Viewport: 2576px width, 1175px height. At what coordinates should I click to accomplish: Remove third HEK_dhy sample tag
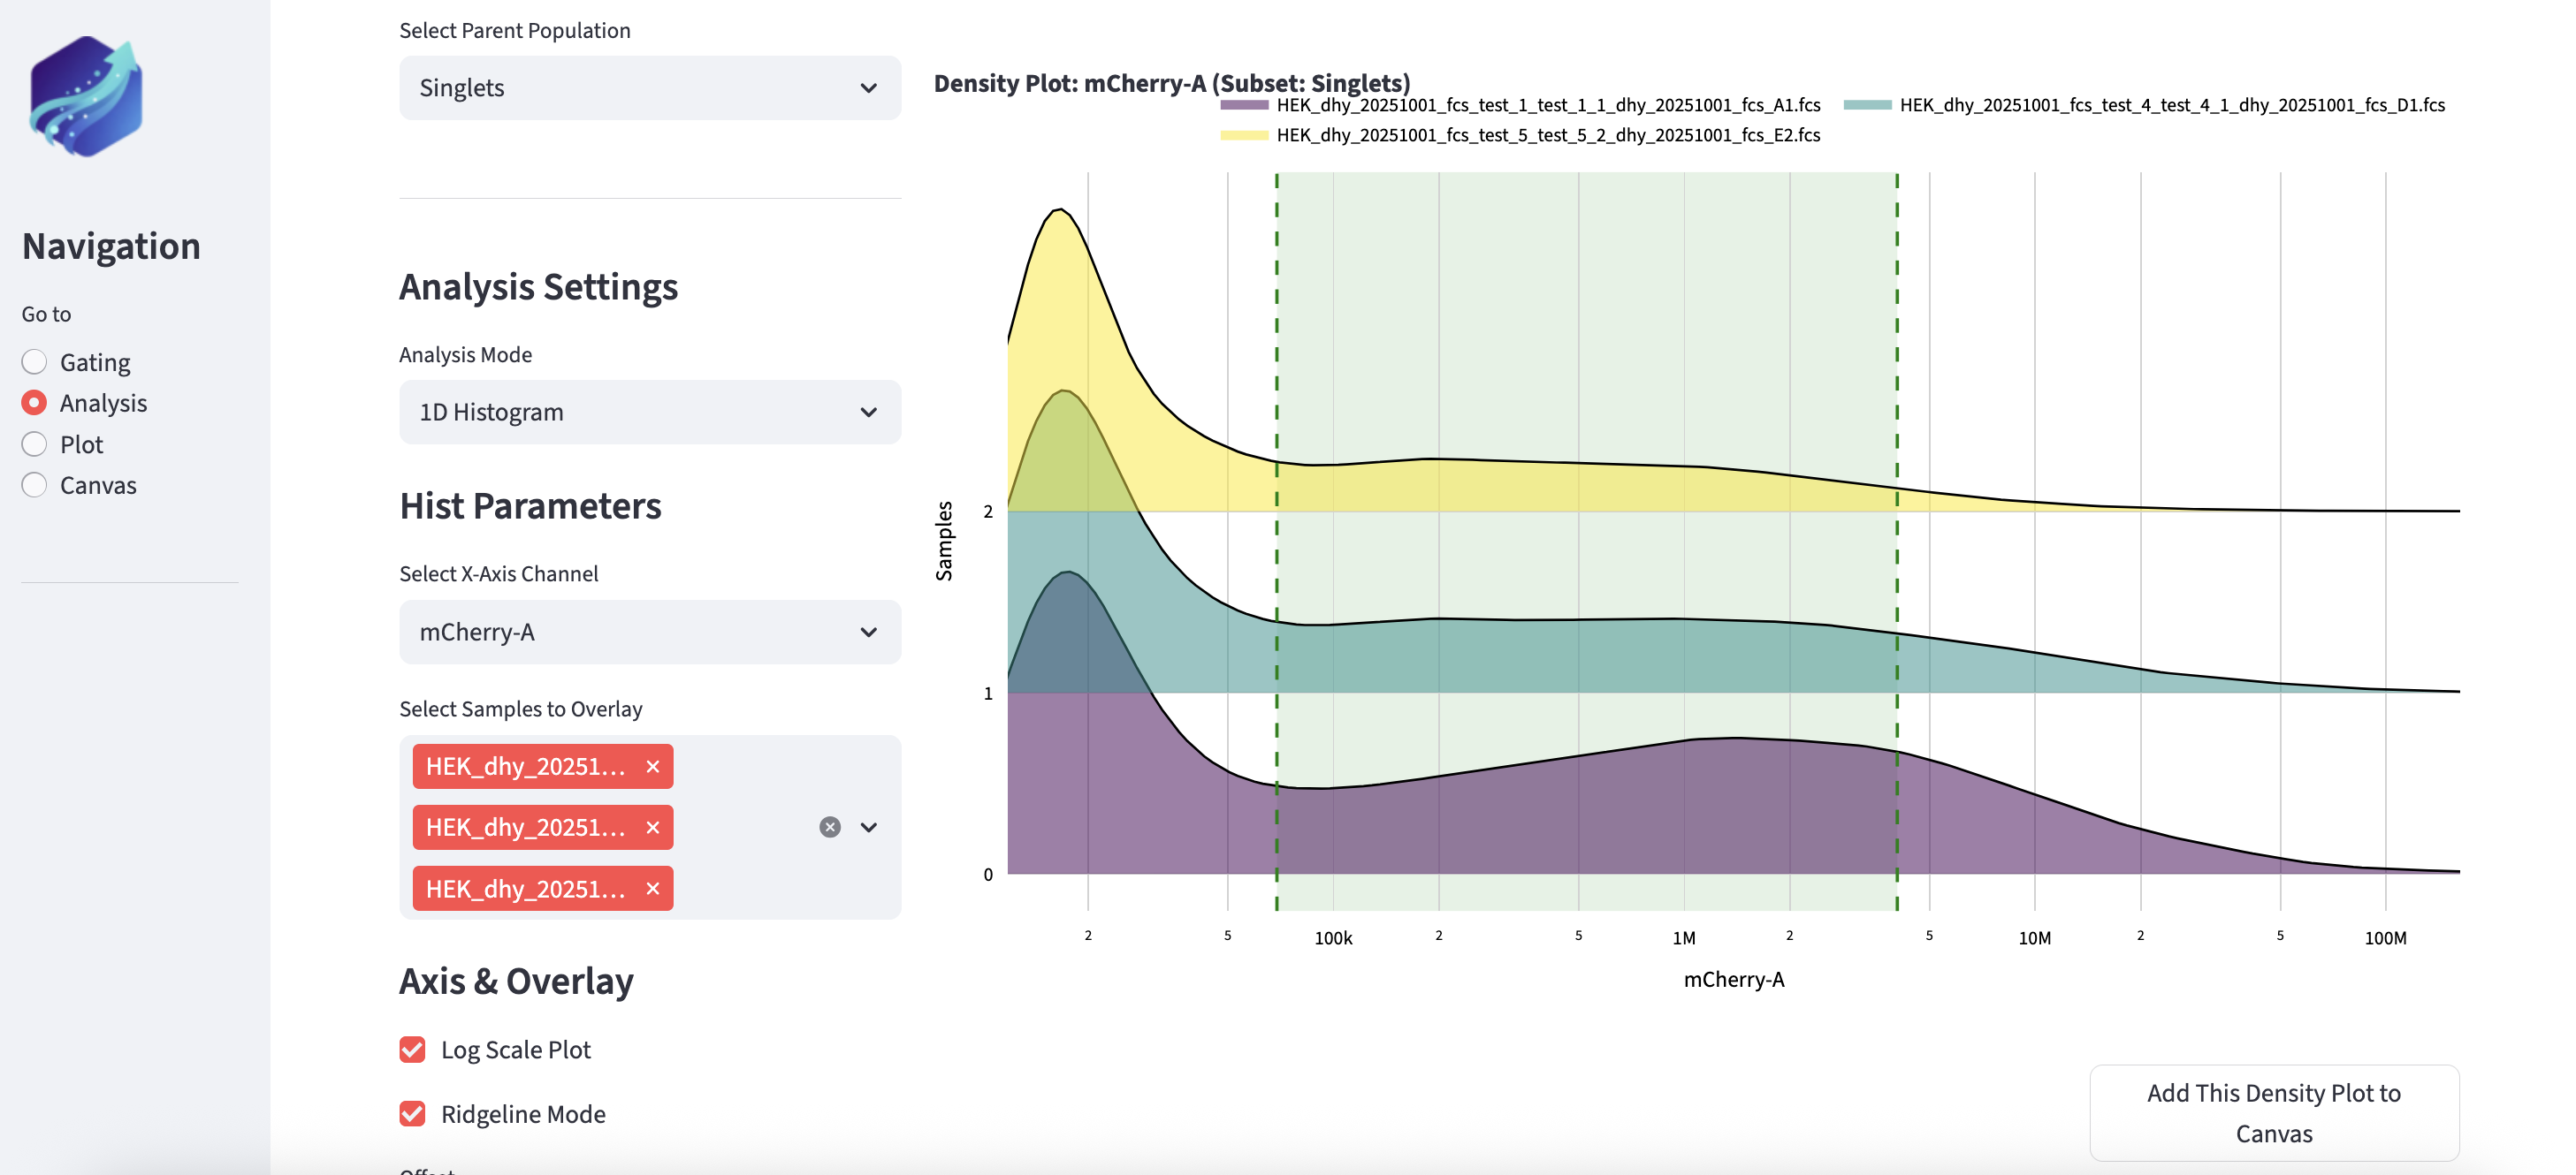[653, 888]
